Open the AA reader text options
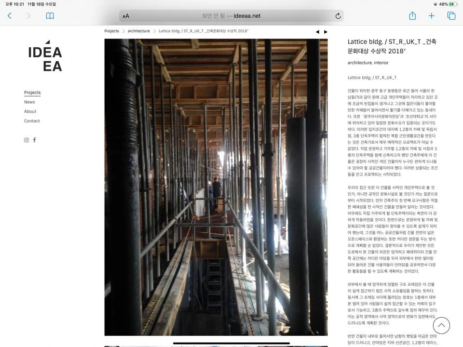 pyautogui.click(x=126, y=16)
